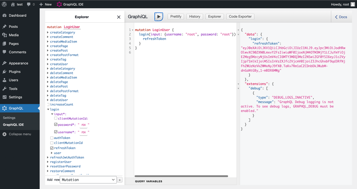Viewport: 357px width, 189px height.
Task: Run the query with the play button
Action: coord(159,17)
